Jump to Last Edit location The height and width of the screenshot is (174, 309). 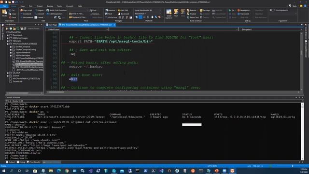pyautogui.click(x=123, y=10)
